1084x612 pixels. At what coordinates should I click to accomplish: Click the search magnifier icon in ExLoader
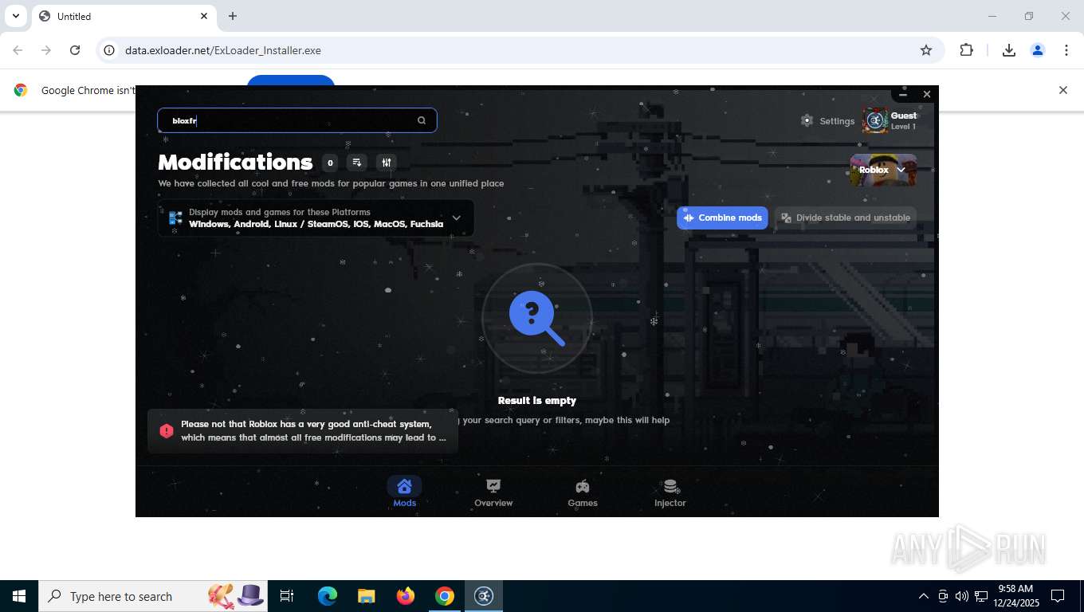click(x=422, y=120)
